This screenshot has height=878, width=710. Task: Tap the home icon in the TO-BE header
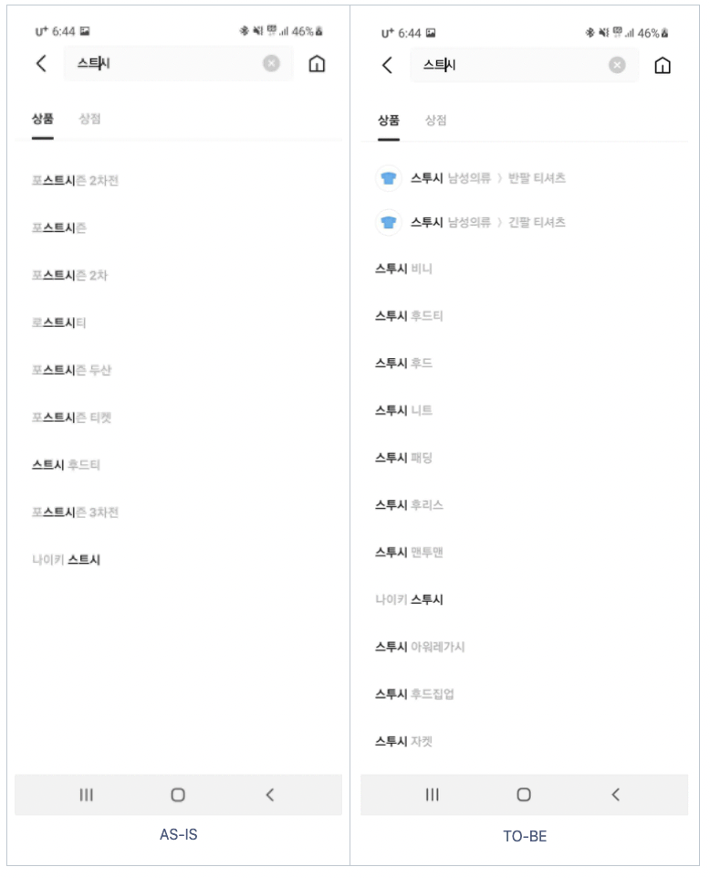[x=663, y=65]
